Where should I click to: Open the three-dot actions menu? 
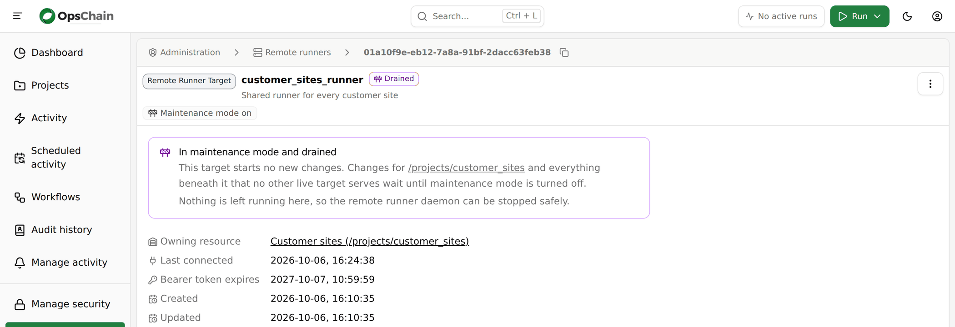pyautogui.click(x=930, y=84)
